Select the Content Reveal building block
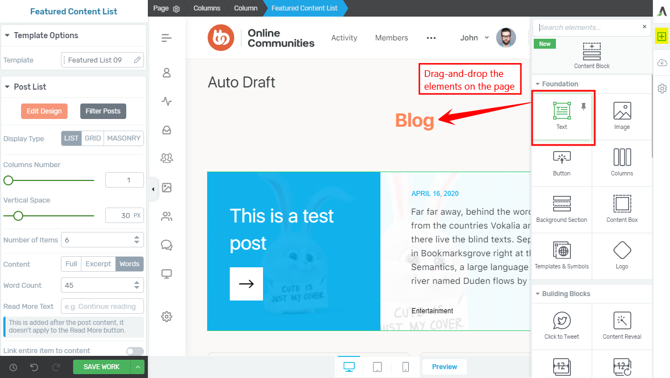 coord(622,327)
